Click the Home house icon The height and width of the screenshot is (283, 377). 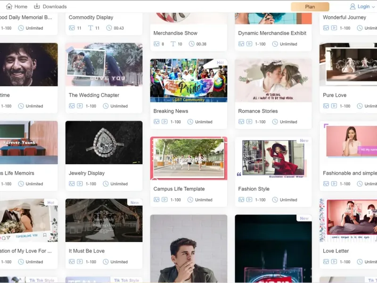click(x=9, y=7)
